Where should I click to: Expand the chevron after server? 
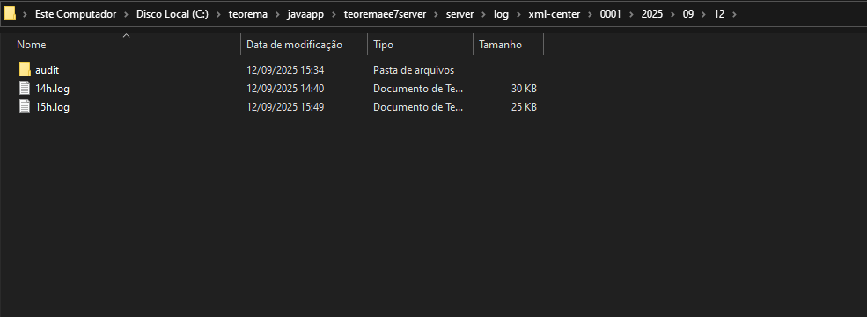pyautogui.click(x=484, y=14)
